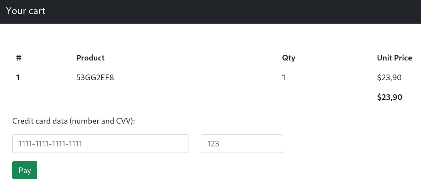Viewport: 421px width, 185px height.
Task: Focus the credit card number field
Action: tap(100, 144)
